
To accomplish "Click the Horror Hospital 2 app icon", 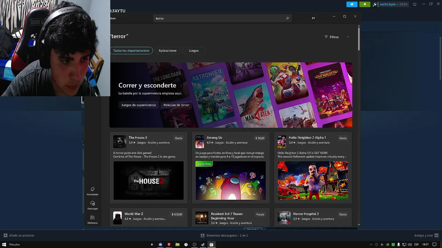I will click(284, 218).
